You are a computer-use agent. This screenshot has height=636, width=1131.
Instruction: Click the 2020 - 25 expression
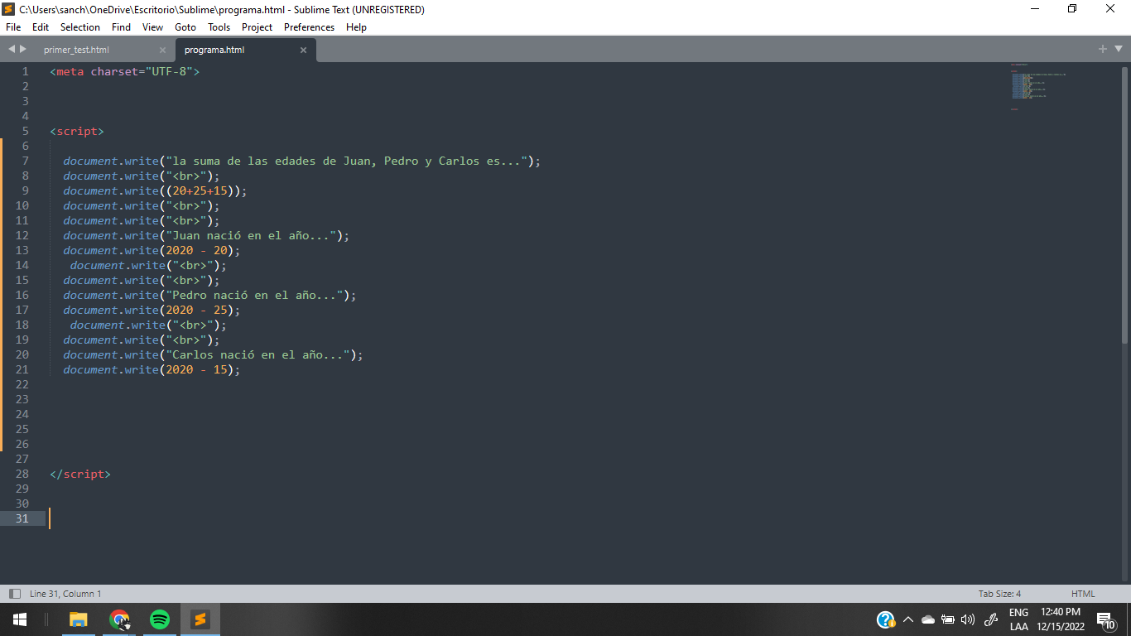pyautogui.click(x=196, y=310)
